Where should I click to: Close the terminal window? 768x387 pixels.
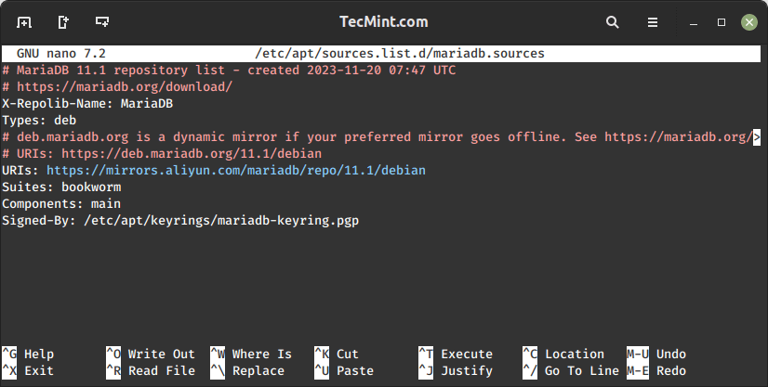pos(748,21)
